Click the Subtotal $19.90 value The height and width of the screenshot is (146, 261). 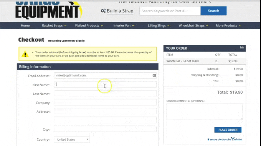coord(238,69)
